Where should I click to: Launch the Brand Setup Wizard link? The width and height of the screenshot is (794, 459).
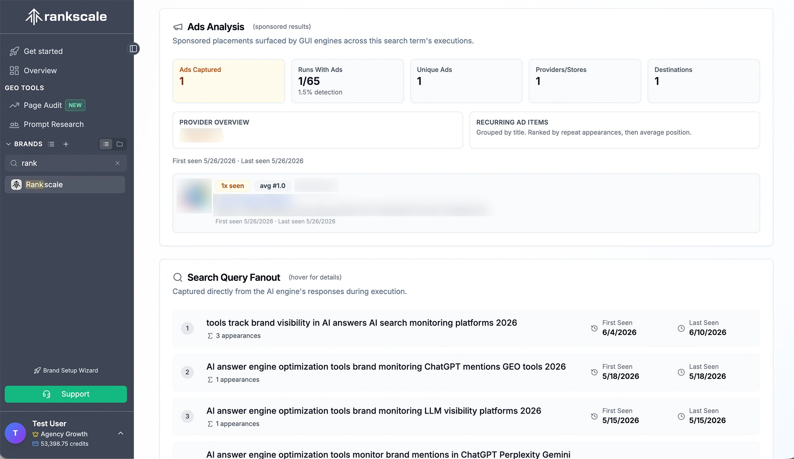[x=66, y=371]
